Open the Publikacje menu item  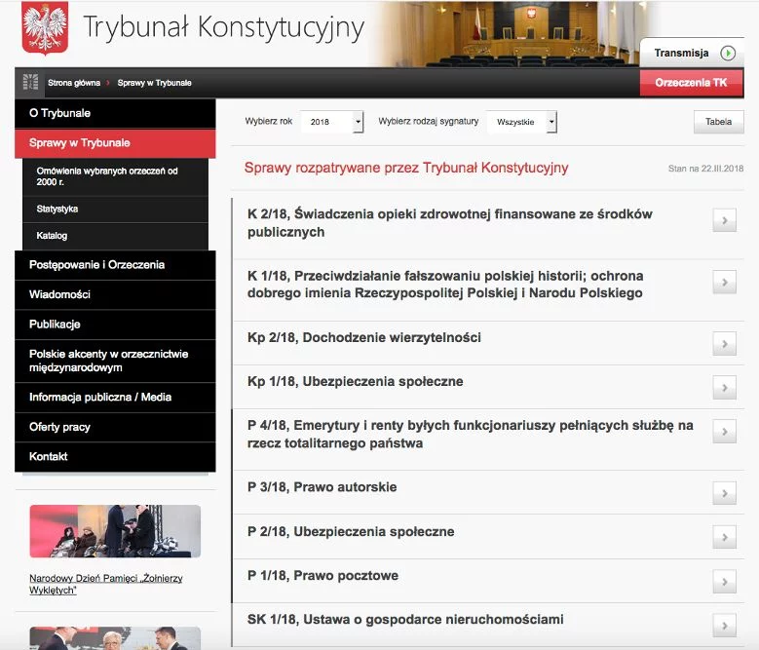click(x=115, y=325)
